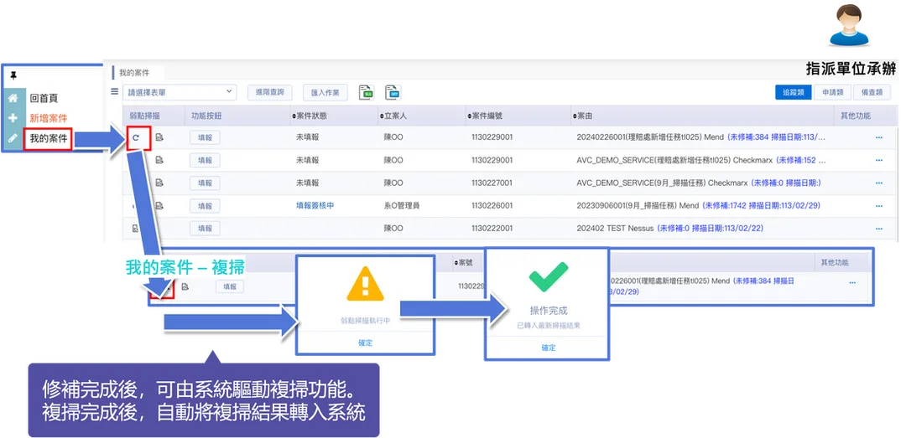Click the 進階查詢 button
906x438 pixels.
[270, 92]
